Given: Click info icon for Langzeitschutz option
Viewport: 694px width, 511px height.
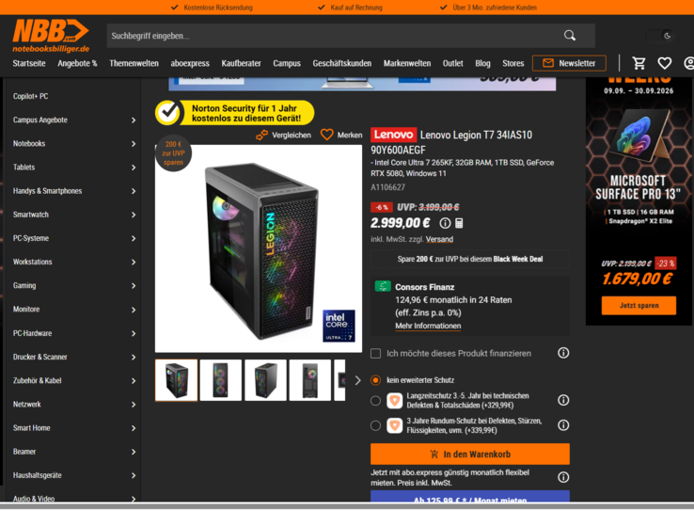Looking at the screenshot, I should coord(563,400).
